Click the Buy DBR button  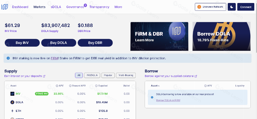(95, 43)
